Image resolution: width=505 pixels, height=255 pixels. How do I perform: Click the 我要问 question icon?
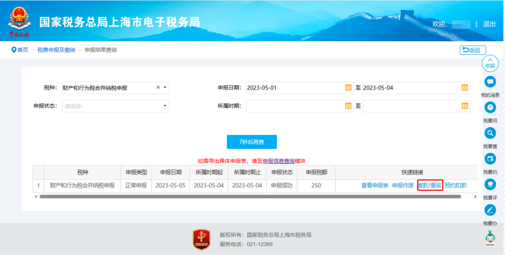point(490,107)
